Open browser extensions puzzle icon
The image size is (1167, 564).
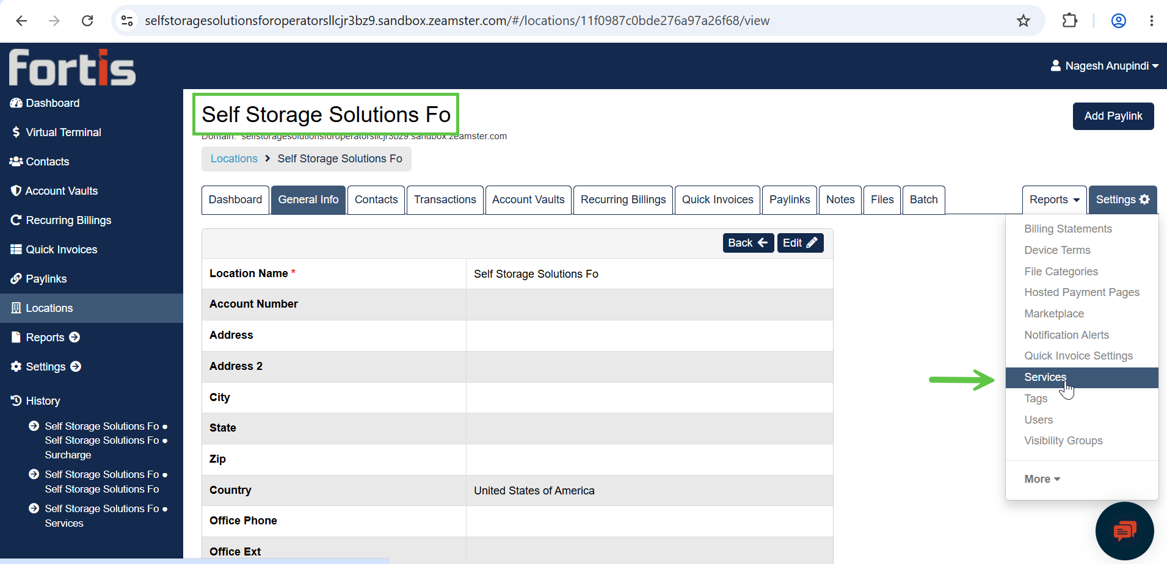(x=1070, y=21)
